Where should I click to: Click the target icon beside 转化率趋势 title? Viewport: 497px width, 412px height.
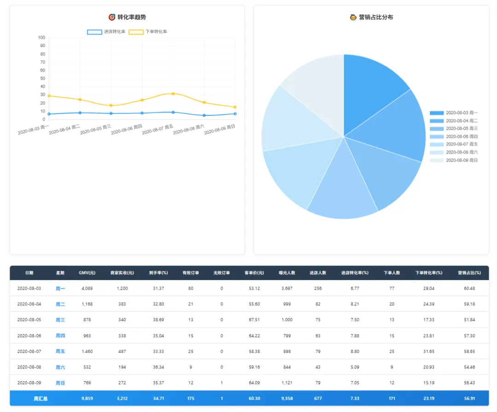coord(112,17)
